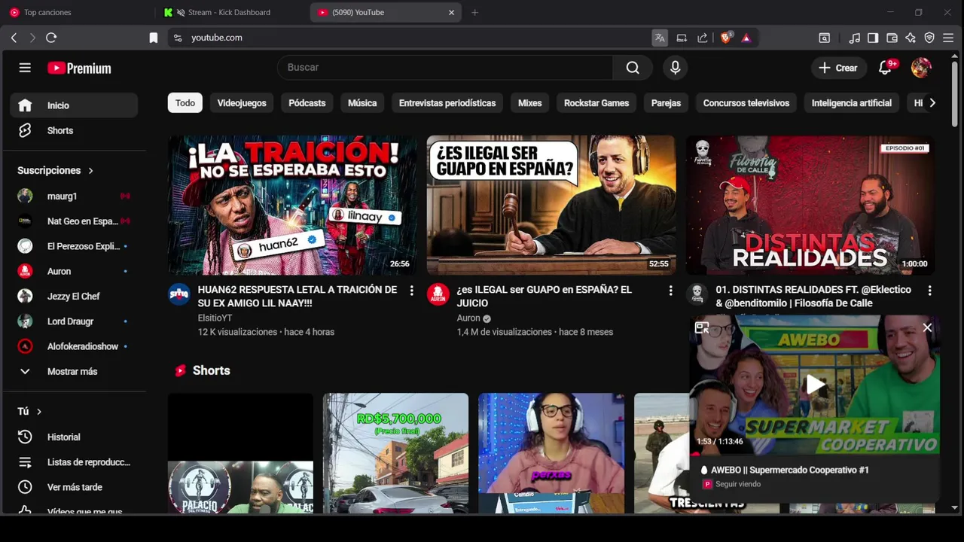The width and height of the screenshot is (964, 542).
Task: Expand the Tú section chevron
Action: (x=39, y=412)
